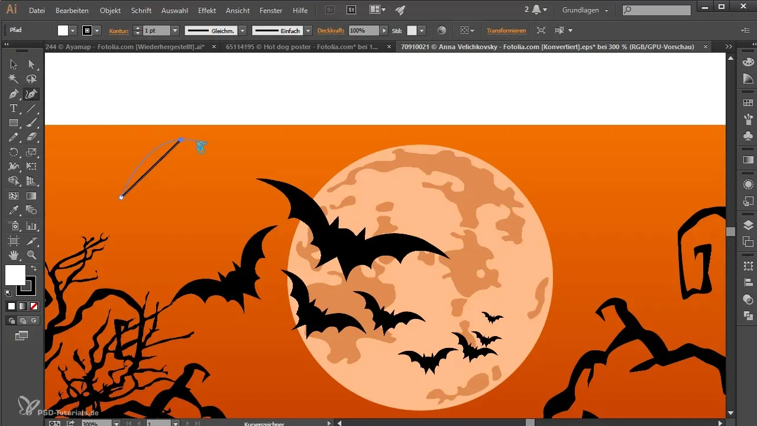Select the Pencil tool

(14, 137)
